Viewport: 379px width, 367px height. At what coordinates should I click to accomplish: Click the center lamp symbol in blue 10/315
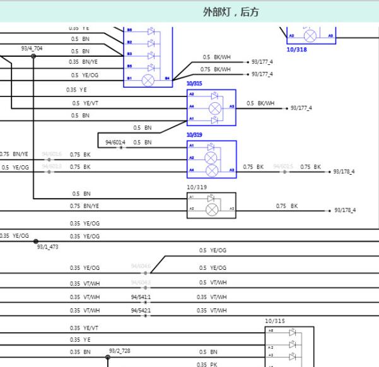215,108
